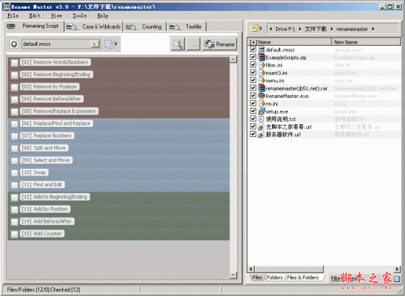Click the Rename button
Screen dimensions: 405x297
coord(219,44)
